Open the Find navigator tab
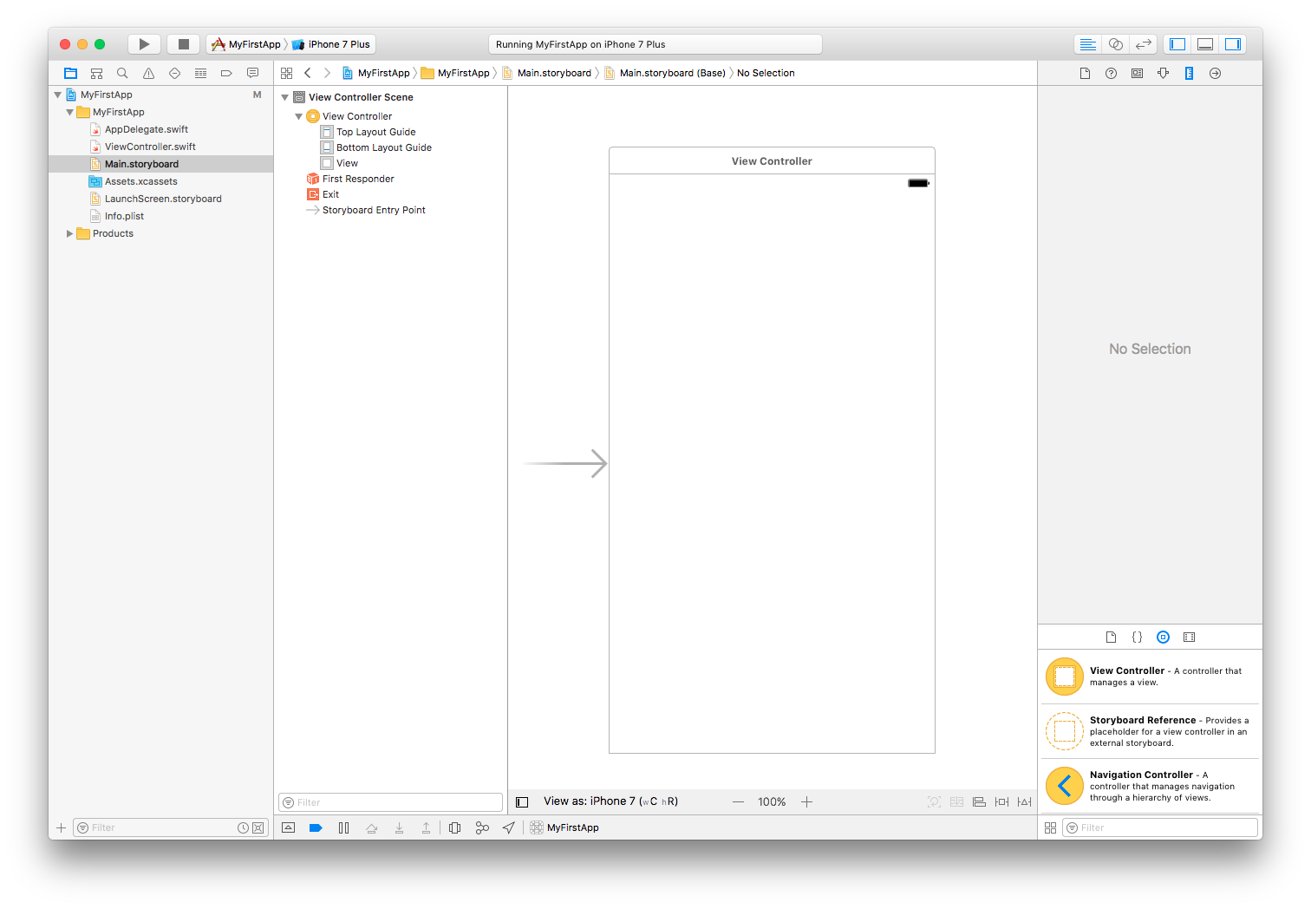Image resolution: width=1311 pixels, height=909 pixels. (122, 73)
